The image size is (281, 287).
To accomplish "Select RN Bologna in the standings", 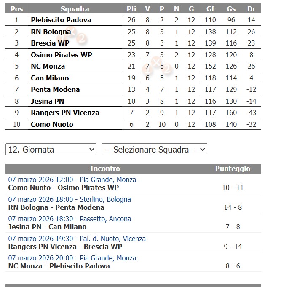I will [x=51, y=32].
